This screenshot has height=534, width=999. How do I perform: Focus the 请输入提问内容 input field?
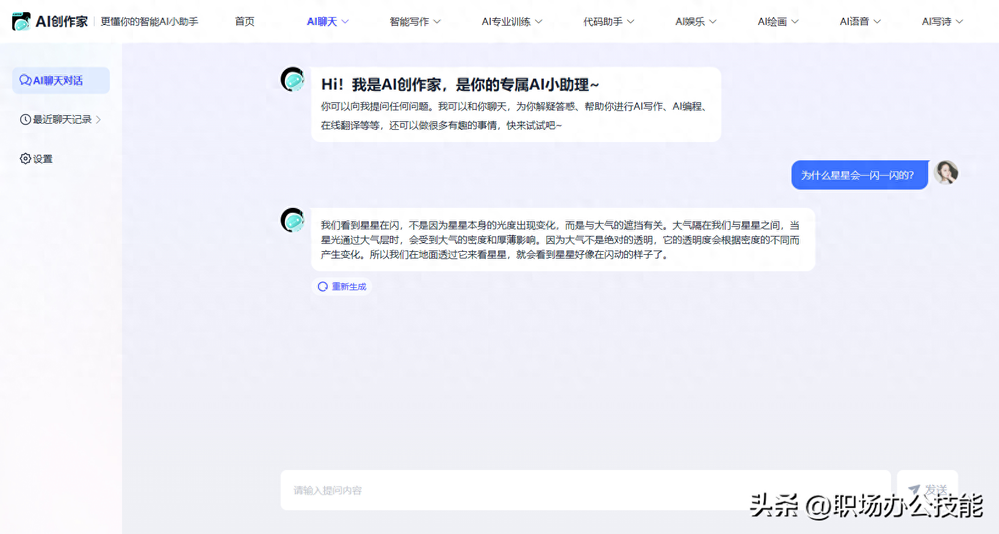click(x=586, y=490)
